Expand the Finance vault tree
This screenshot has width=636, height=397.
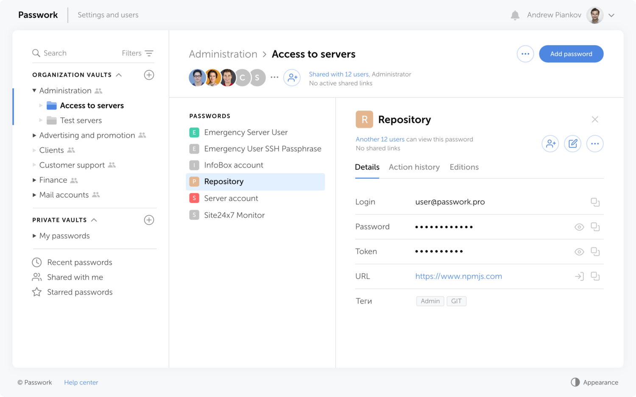(x=34, y=180)
